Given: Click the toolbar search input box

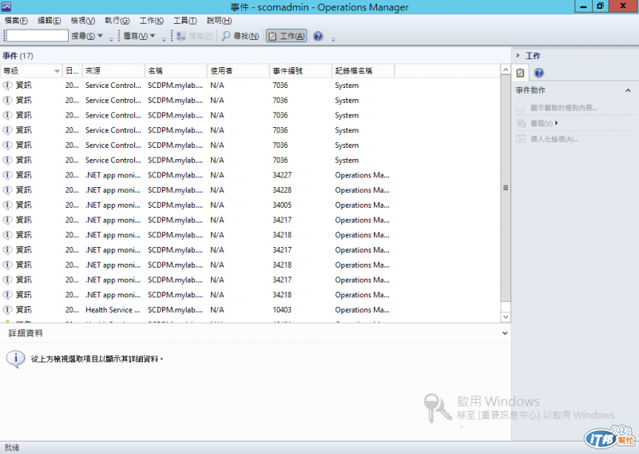Looking at the screenshot, I should pos(37,36).
